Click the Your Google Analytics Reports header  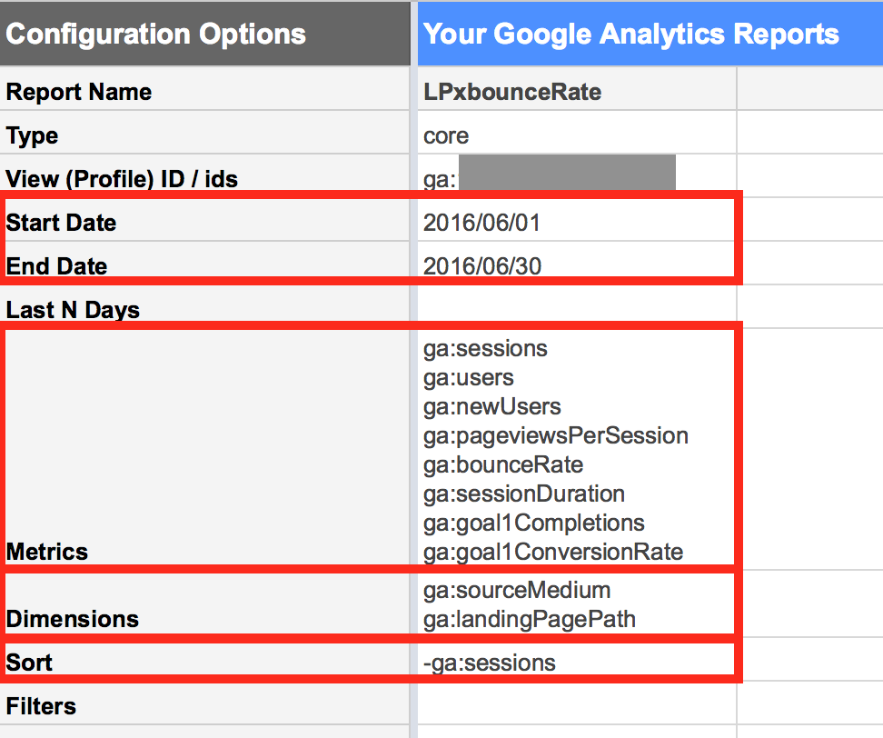(x=650, y=34)
